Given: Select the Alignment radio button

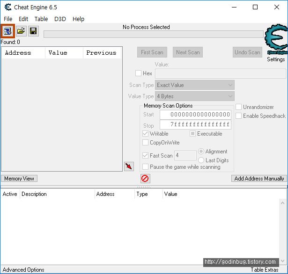Looking at the screenshot, I should pos(201,151).
